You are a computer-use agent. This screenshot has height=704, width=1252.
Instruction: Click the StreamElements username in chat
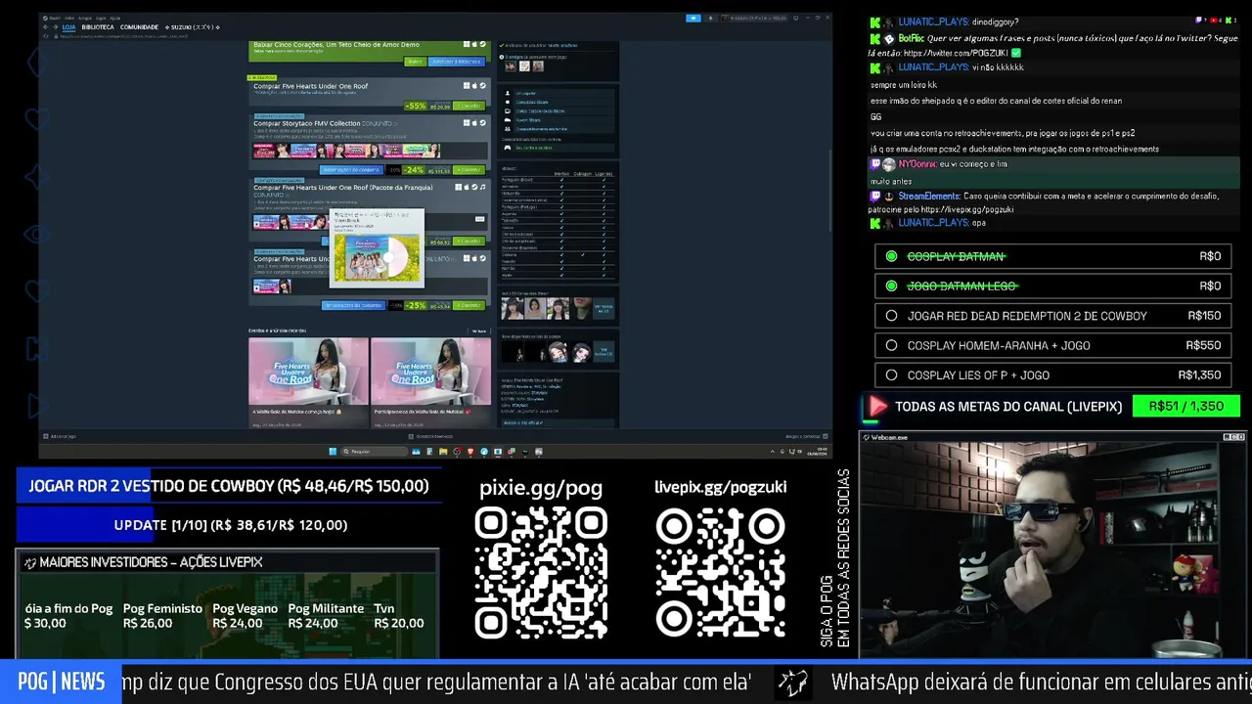coord(928,197)
